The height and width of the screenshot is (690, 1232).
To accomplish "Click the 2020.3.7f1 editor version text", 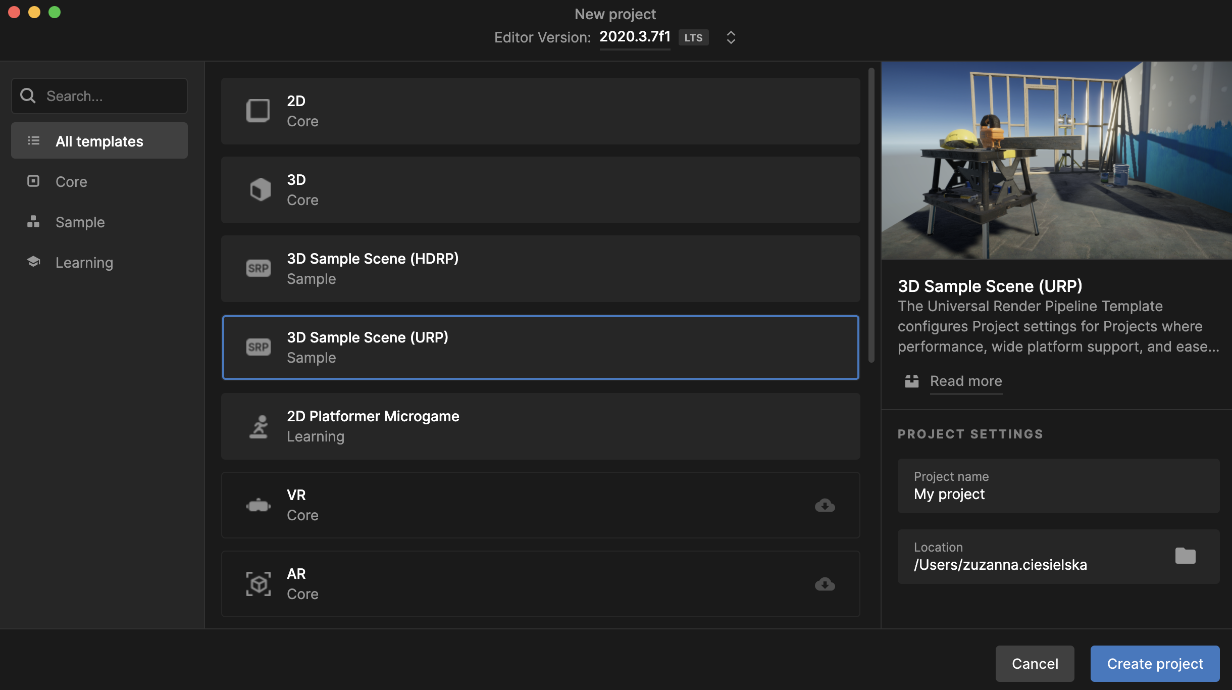I will point(635,37).
